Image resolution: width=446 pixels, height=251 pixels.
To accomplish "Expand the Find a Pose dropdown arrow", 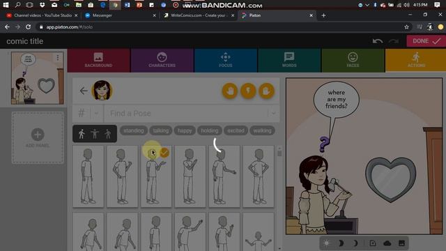I will pyautogui.click(x=274, y=113).
